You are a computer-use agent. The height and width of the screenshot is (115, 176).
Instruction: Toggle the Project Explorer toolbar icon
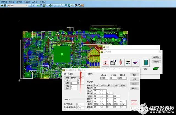tap(79, 5)
